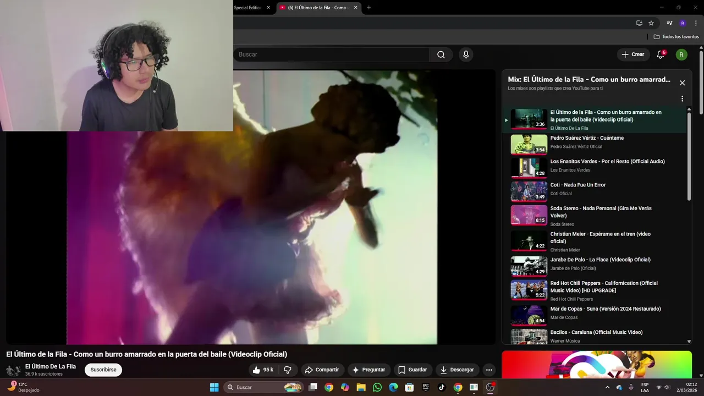Open OBS Studio taskbar icon

[490, 387]
